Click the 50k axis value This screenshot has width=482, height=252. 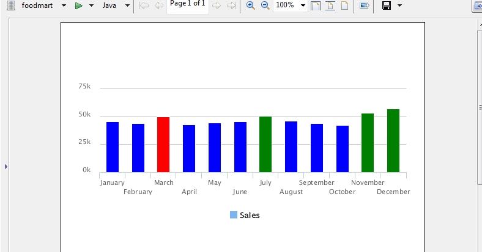pos(84,114)
